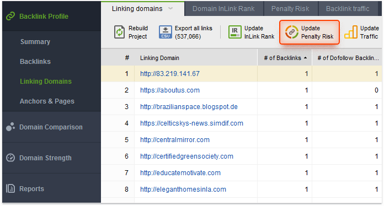
Task: Go to Summary in the sidebar
Action: click(35, 42)
